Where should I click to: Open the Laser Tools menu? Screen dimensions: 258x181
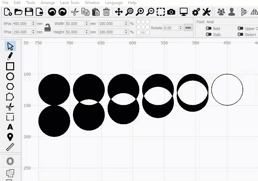pyautogui.click(x=70, y=3)
